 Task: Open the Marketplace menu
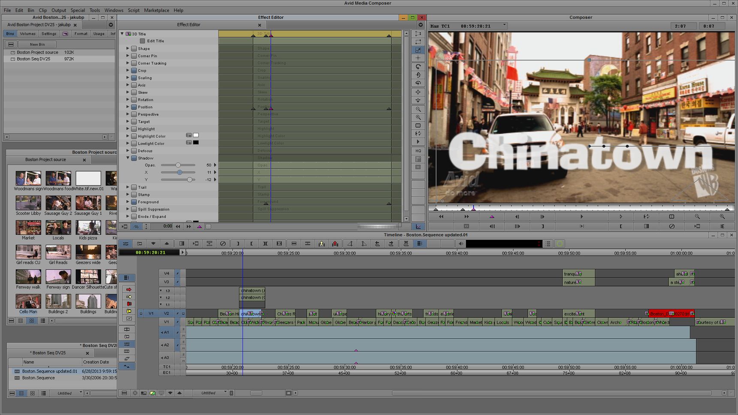point(156,10)
